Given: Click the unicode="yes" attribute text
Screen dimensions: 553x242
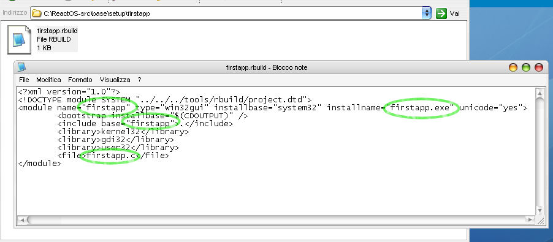Looking at the screenshot, I should point(490,108).
